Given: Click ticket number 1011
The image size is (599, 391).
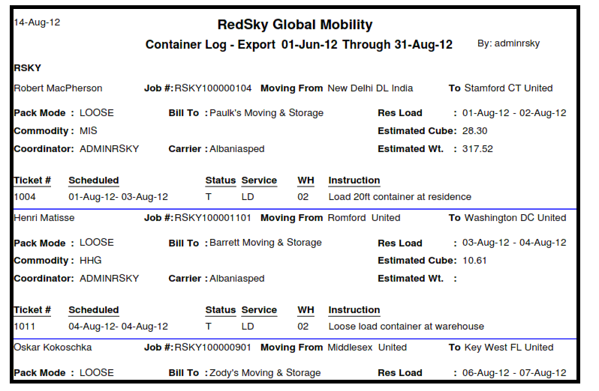Looking at the screenshot, I should 25,327.
